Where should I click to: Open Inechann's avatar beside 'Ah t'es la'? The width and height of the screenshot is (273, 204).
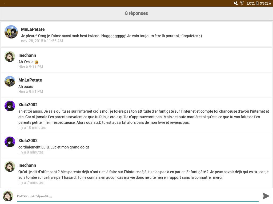(10, 57)
